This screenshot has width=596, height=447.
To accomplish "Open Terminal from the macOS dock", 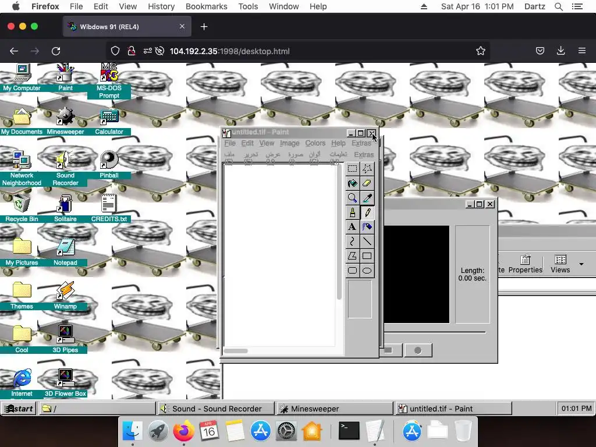I will [349, 431].
